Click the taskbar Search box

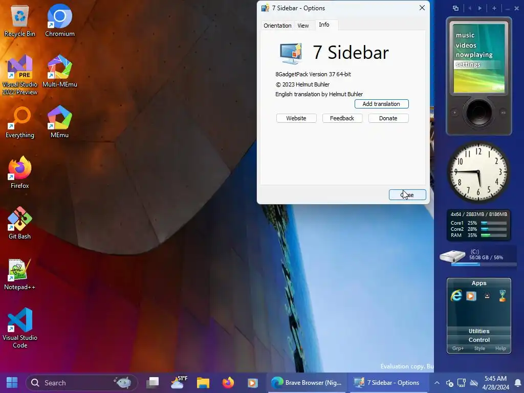point(81,383)
